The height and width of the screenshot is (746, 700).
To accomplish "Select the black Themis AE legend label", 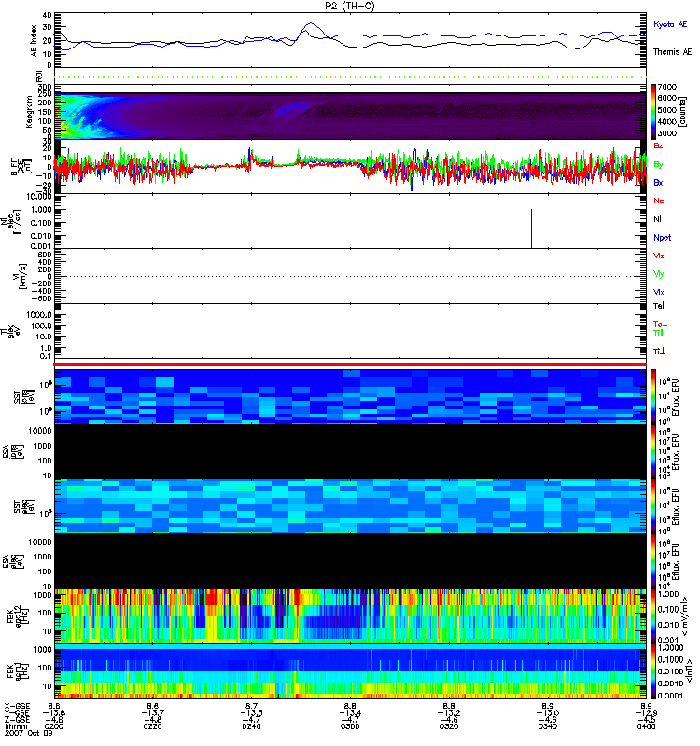I will click(x=672, y=52).
